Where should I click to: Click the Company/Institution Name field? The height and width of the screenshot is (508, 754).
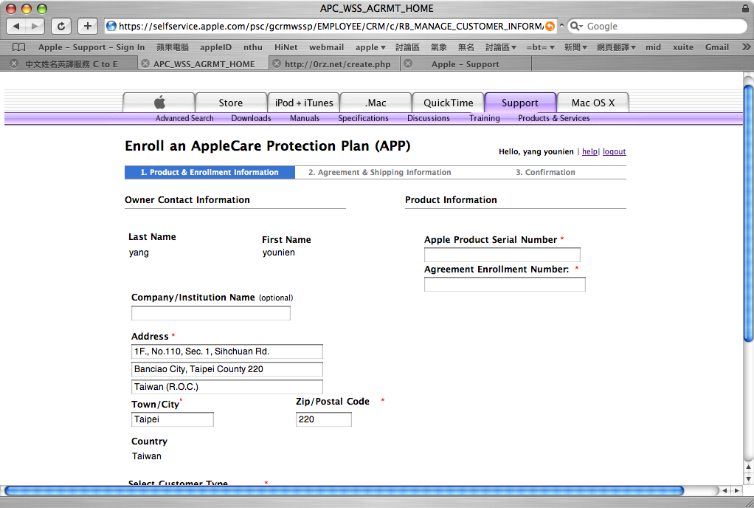pos(210,313)
